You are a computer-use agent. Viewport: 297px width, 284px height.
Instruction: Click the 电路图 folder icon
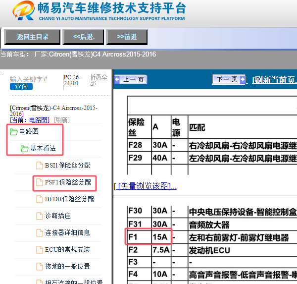[13, 132]
